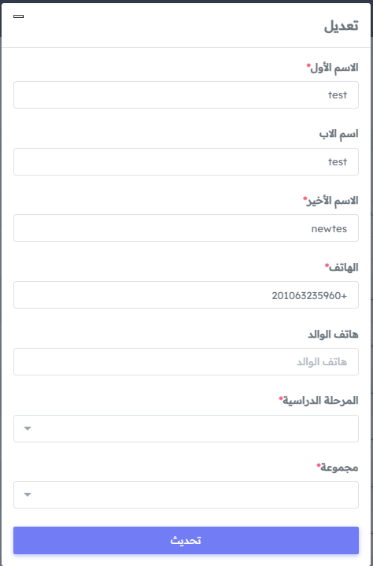This screenshot has width=373, height=566.
Task: Click the تعديل dialog title
Action: (x=342, y=26)
